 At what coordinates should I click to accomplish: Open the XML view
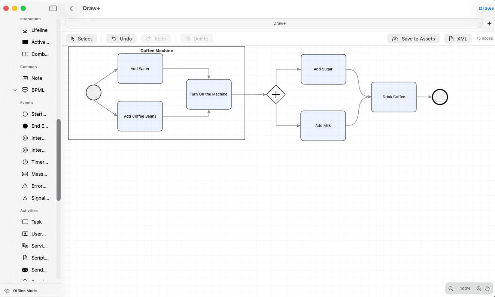click(458, 39)
